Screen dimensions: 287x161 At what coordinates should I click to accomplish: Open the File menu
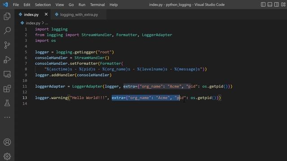click(x=16, y=5)
